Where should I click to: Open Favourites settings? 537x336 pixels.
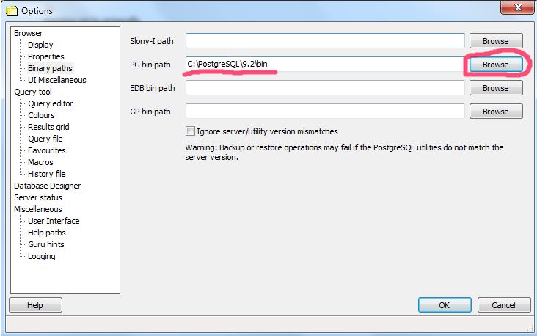(x=46, y=150)
